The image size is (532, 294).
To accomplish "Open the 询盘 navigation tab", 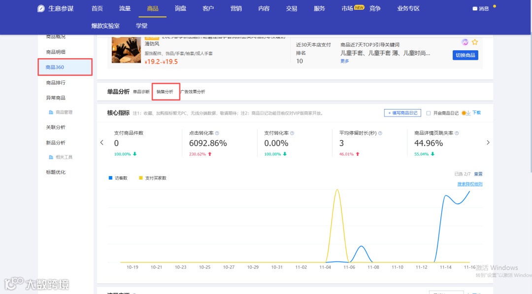I will [180, 8].
